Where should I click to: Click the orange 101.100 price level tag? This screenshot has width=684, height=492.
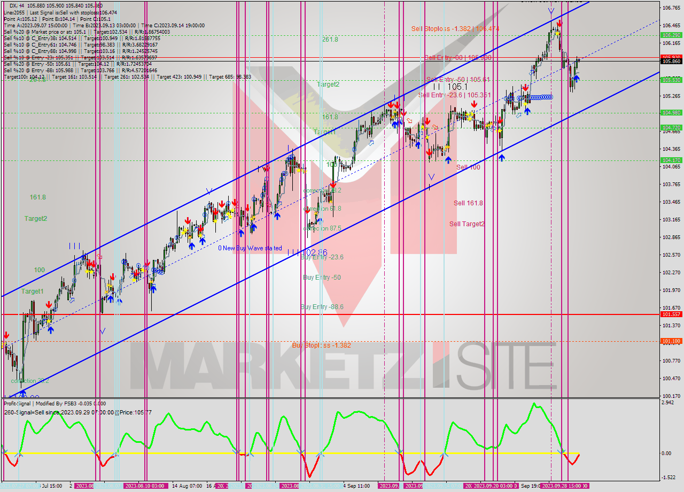click(671, 341)
